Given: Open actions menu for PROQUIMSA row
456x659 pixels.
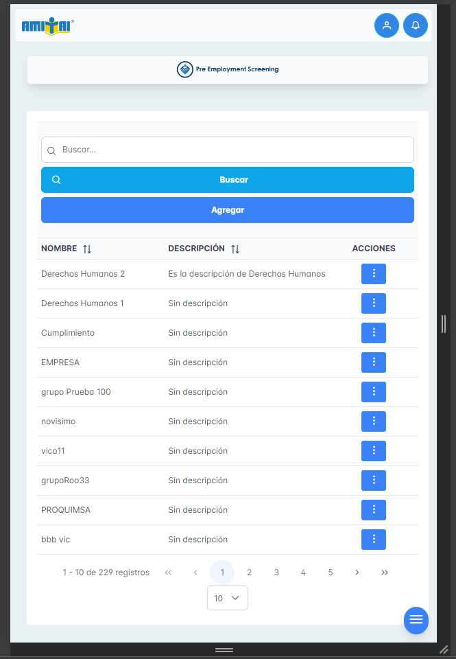Looking at the screenshot, I should [373, 510].
